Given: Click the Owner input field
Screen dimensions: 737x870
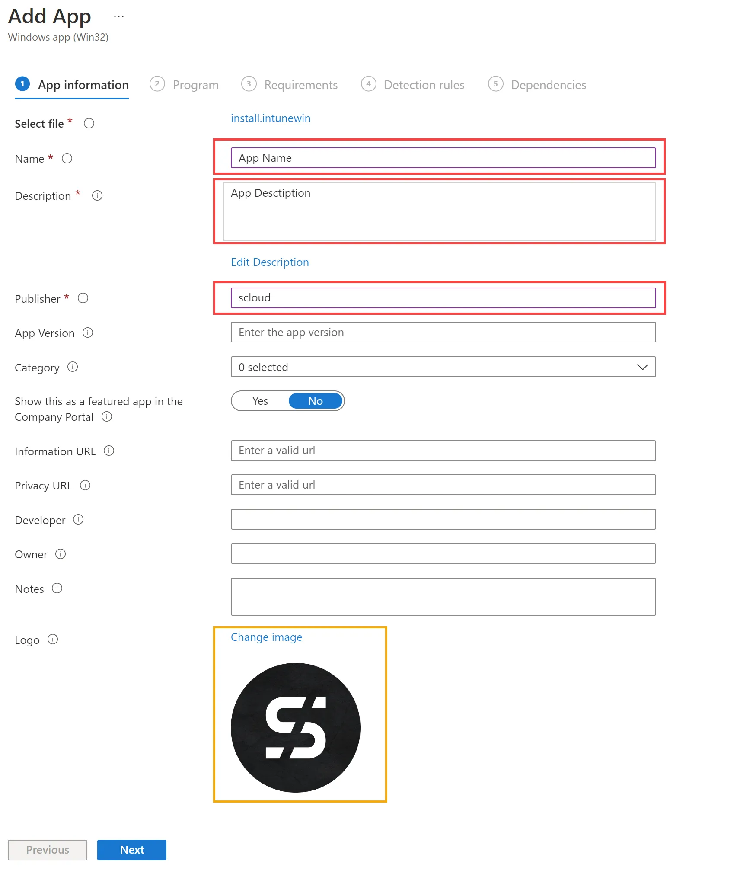Looking at the screenshot, I should click(443, 553).
